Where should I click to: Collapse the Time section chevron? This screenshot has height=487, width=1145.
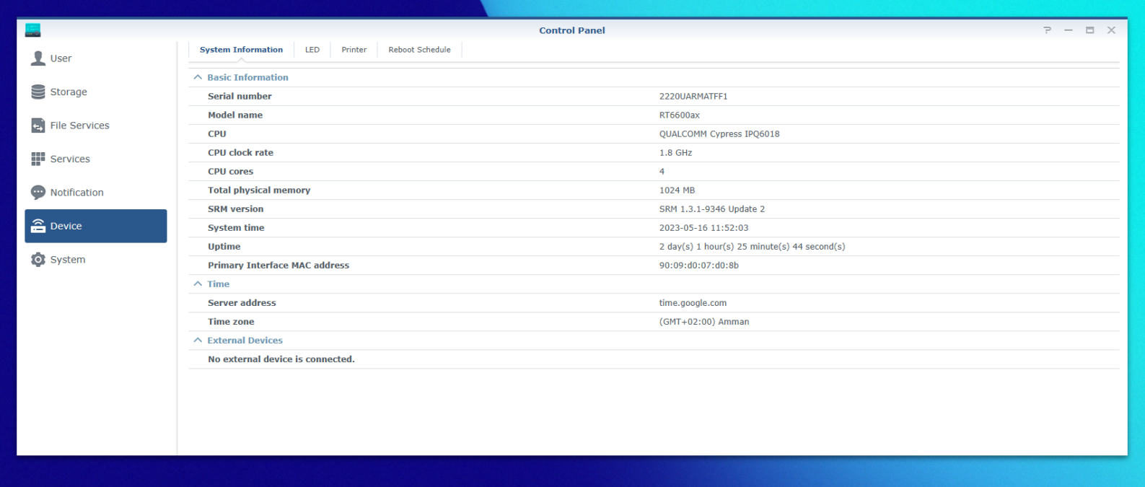[x=198, y=284]
